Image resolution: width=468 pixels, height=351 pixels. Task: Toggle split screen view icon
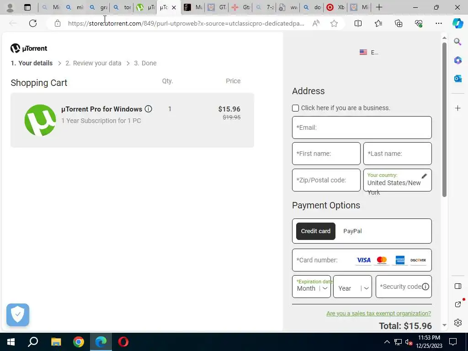tap(358, 23)
